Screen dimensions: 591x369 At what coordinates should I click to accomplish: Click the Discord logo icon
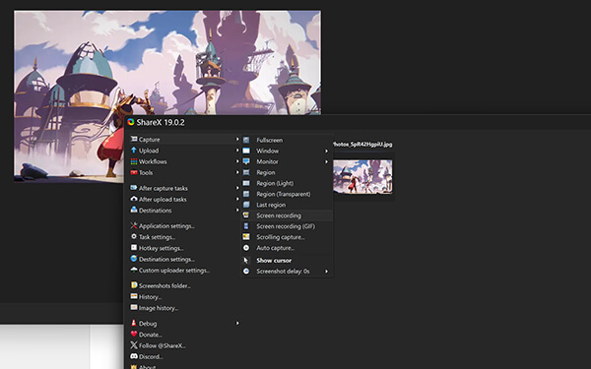134,356
